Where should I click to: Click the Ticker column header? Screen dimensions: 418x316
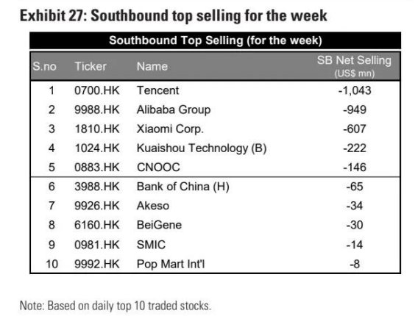tap(91, 66)
